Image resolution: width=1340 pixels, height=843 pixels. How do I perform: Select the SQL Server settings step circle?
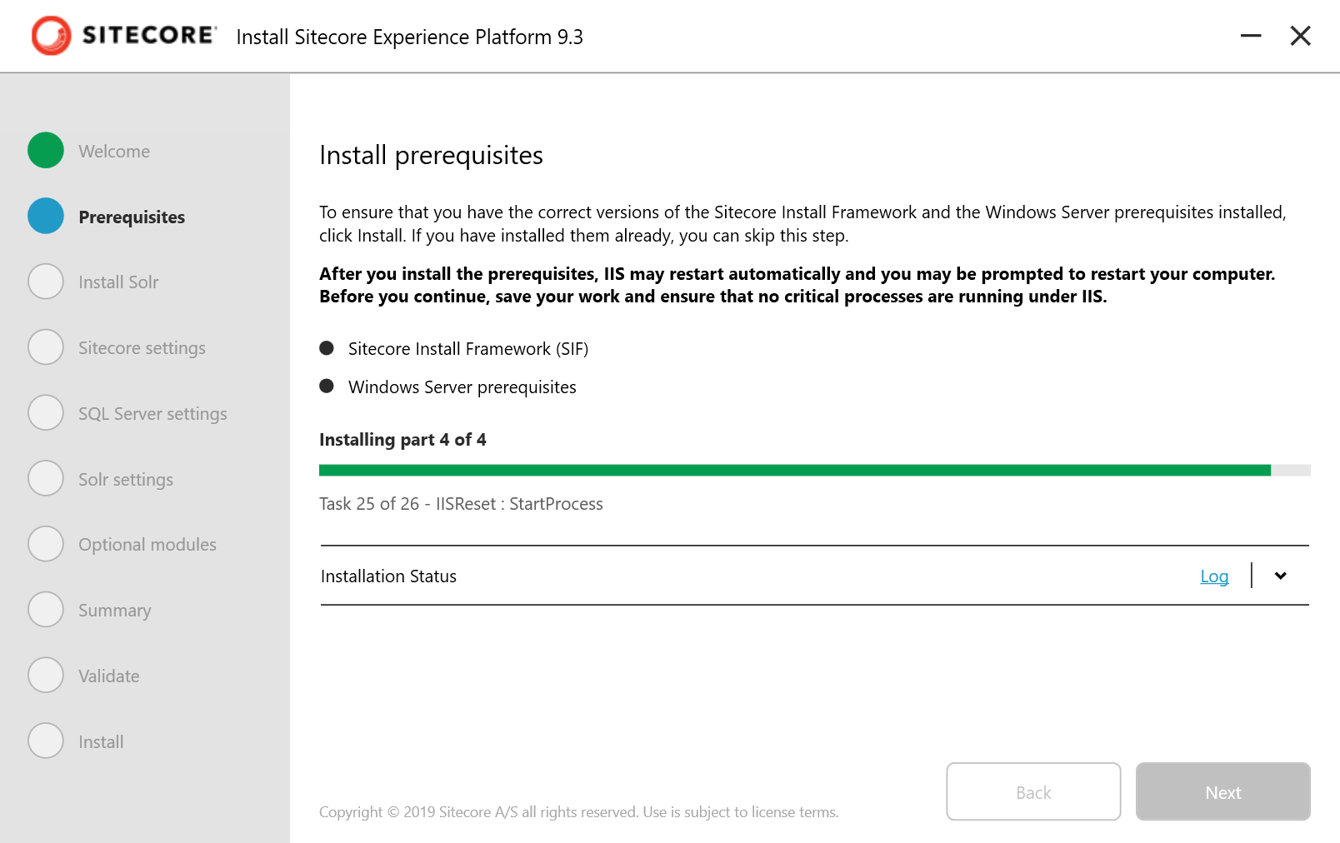(x=46, y=412)
